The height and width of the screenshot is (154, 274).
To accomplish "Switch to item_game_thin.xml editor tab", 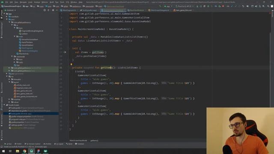I will 184,10.
